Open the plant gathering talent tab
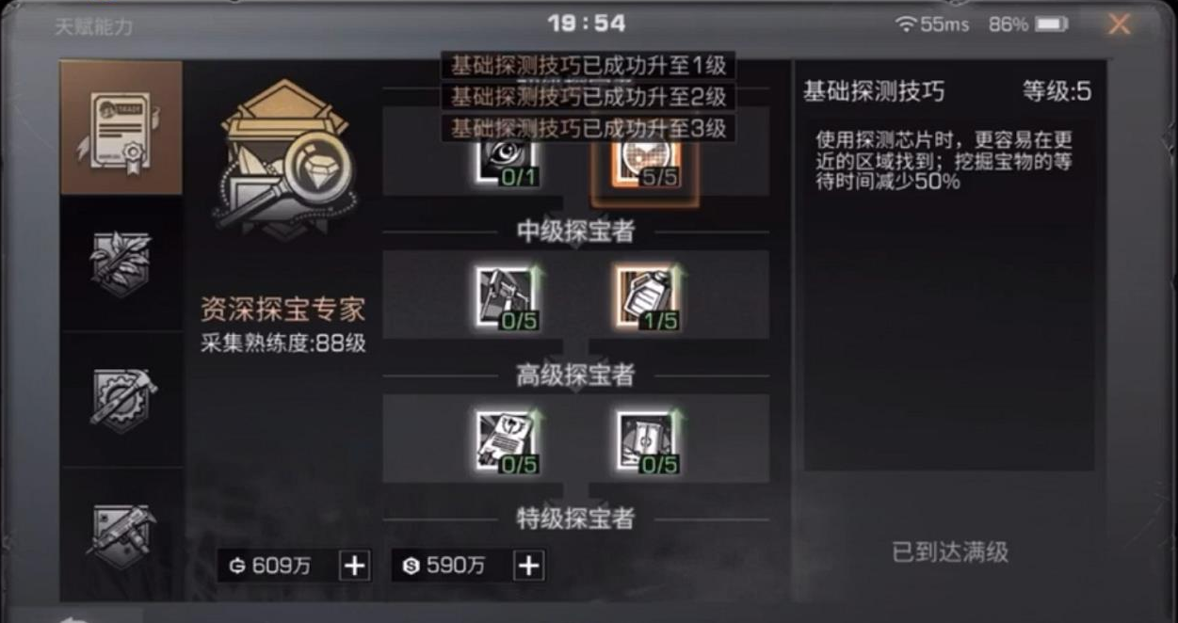 pos(121,264)
